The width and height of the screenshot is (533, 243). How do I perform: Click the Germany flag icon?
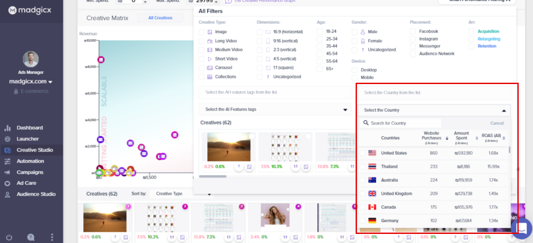pos(372,220)
